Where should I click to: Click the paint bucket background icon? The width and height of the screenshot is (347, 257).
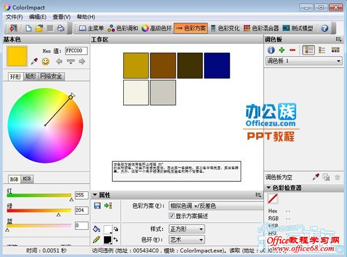[x=97, y=229]
